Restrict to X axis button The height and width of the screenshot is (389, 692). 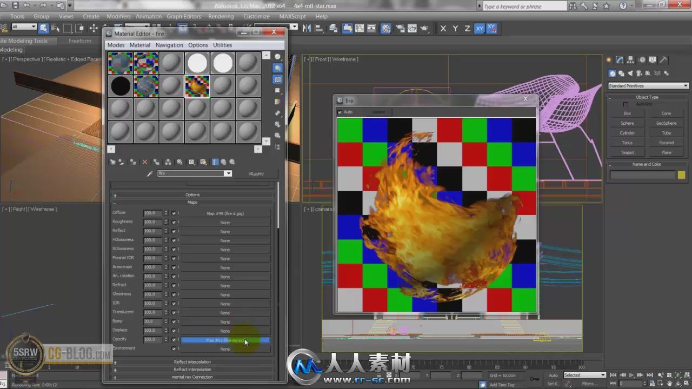point(443,28)
